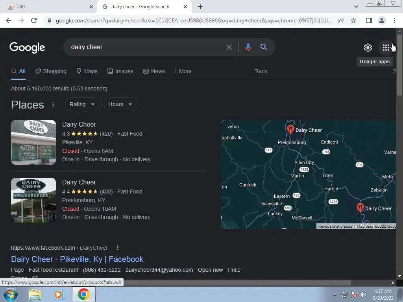Switch to Images results
Viewport: 403px width, 302px height.
coord(120,72)
